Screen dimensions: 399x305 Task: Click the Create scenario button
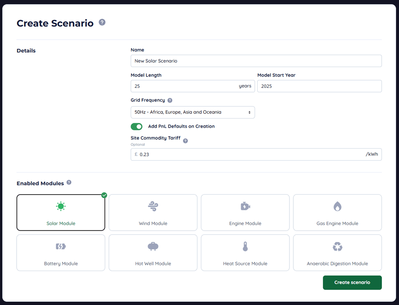point(352,282)
